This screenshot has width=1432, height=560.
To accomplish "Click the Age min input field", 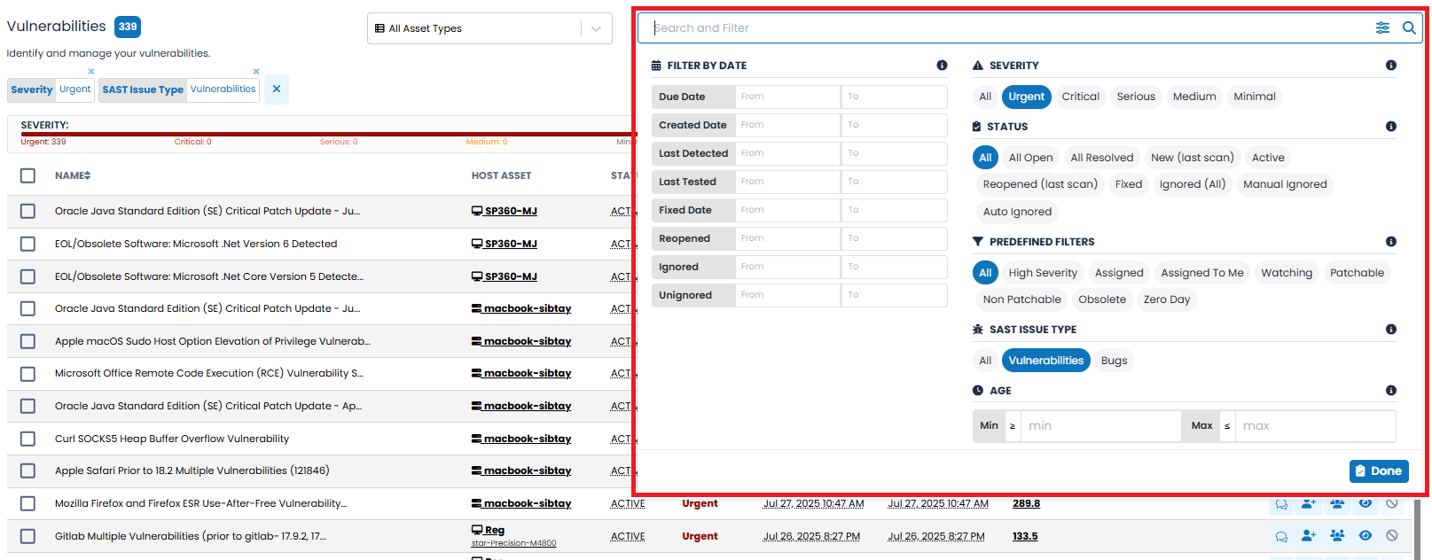I will click(x=1100, y=426).
